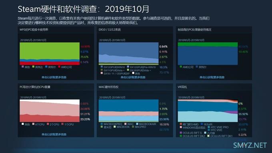
Task: Click the CPU count per computer chart
Action: coord(50,111)
